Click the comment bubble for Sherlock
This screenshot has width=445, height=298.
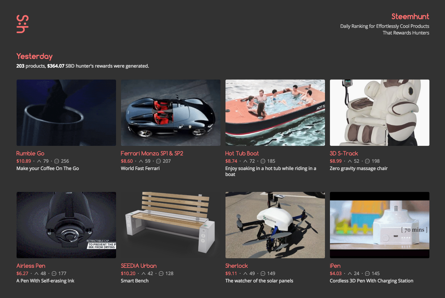pos(263,273)
